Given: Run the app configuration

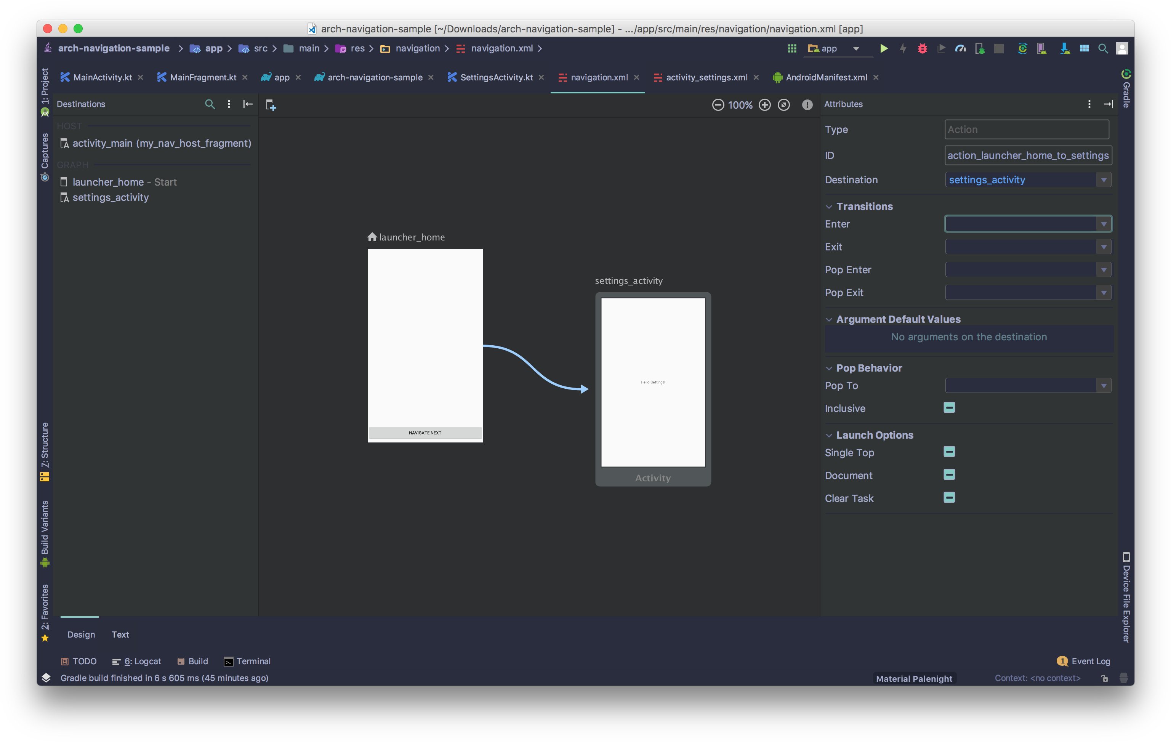Looking at the screenshot, I should pyautogui.click(x=884, y=49).
